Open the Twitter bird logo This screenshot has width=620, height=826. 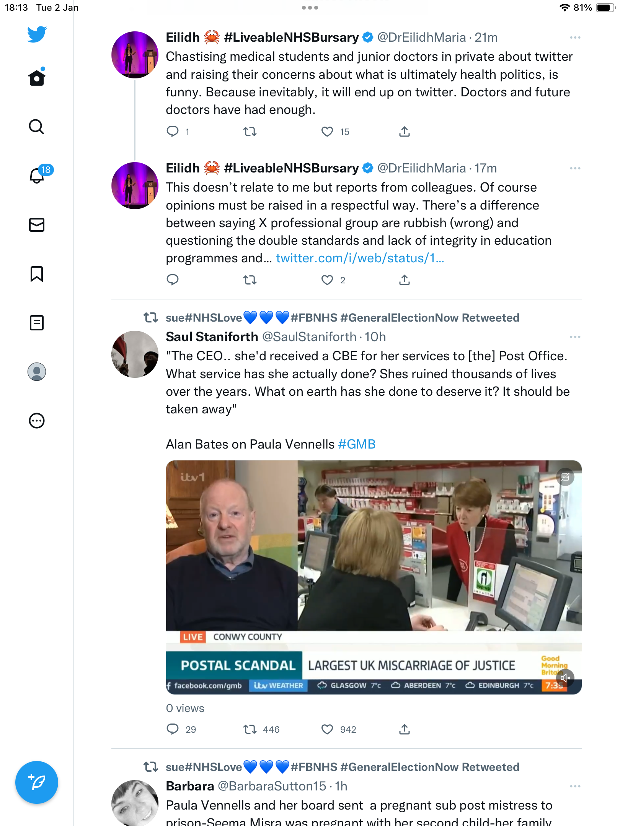coord(37,34)
